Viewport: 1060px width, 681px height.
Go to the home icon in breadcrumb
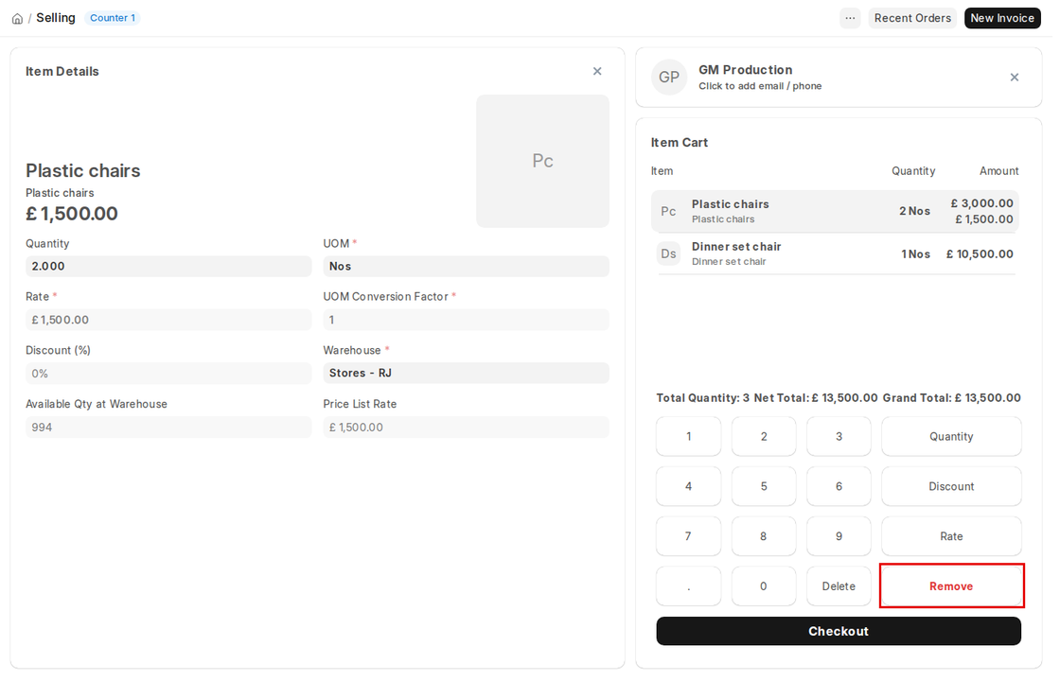click(18, 18)
